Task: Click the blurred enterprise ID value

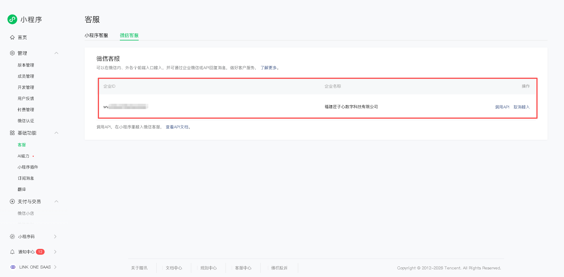Action: click(x=126, y=107)
